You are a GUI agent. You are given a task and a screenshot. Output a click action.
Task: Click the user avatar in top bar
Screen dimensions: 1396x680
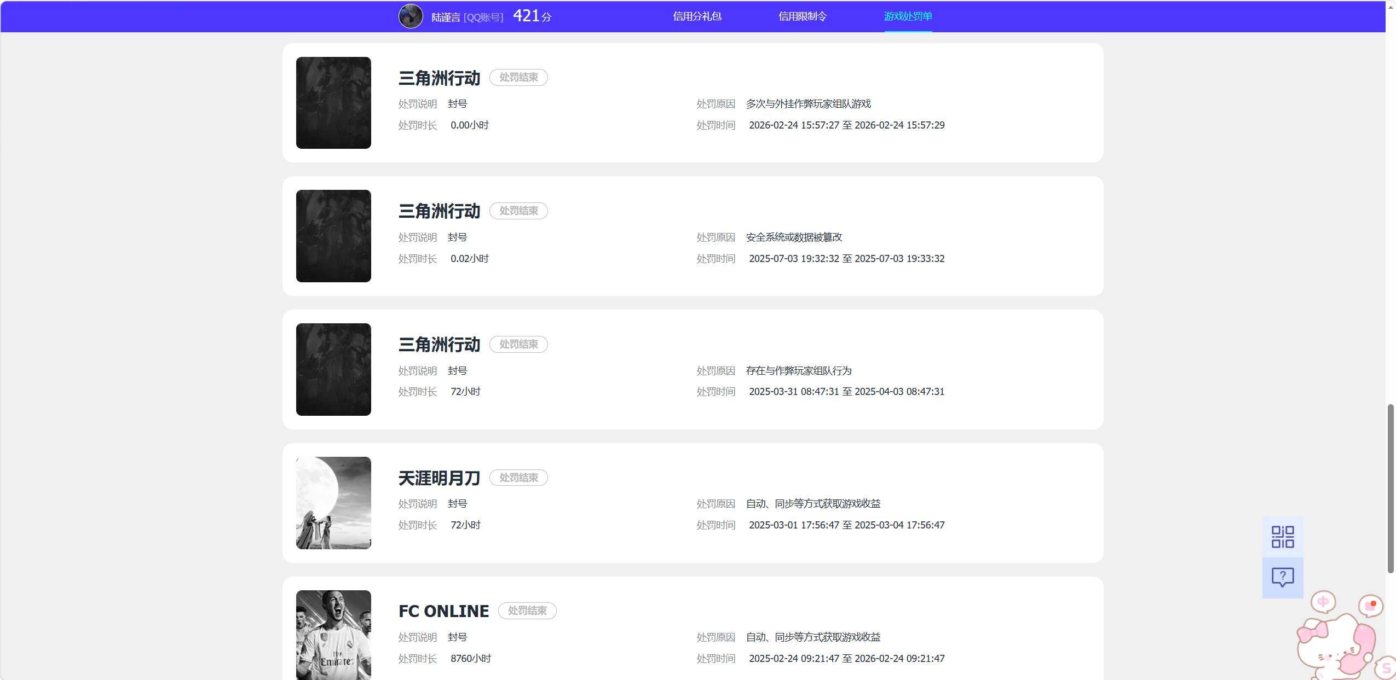411,16
